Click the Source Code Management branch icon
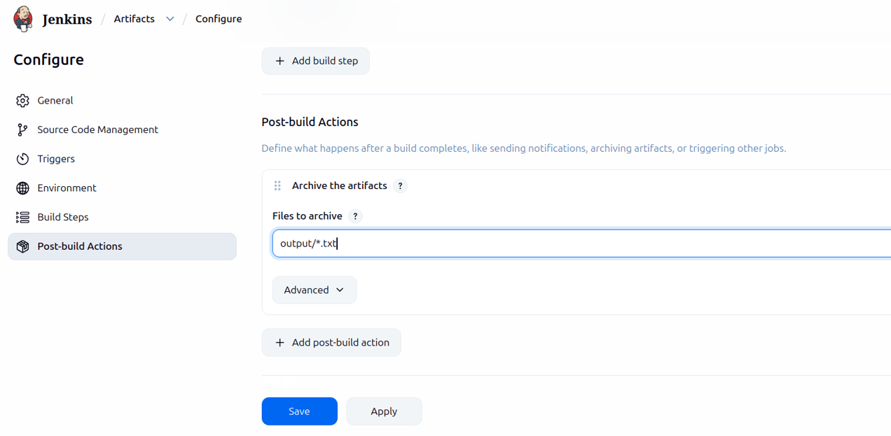891x436 pixels. (22, 129)
